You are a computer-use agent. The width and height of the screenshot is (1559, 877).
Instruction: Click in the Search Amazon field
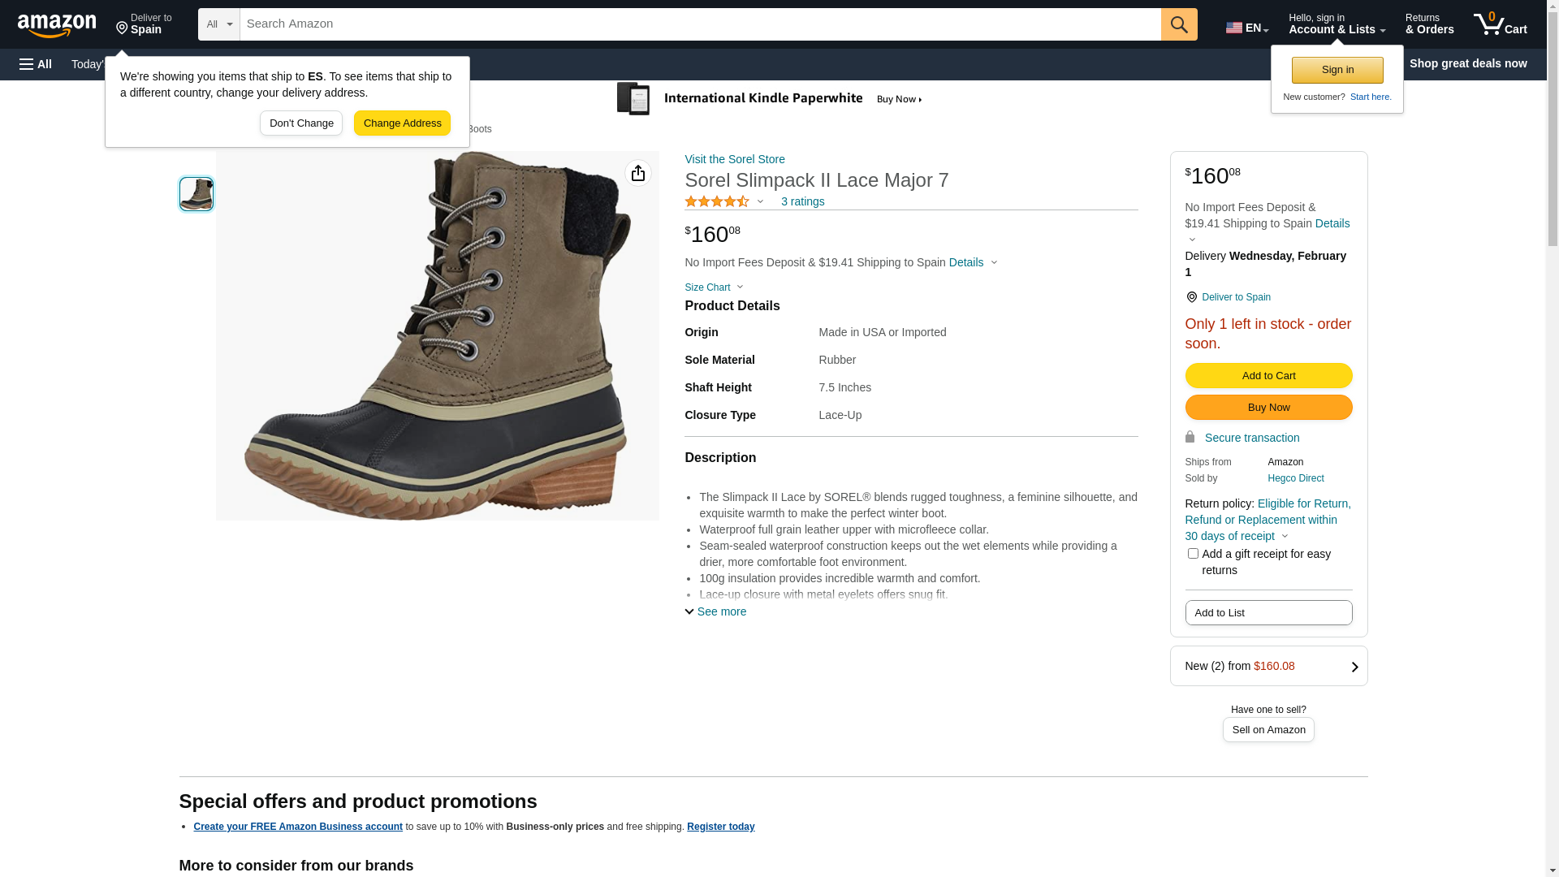[700, 24]
